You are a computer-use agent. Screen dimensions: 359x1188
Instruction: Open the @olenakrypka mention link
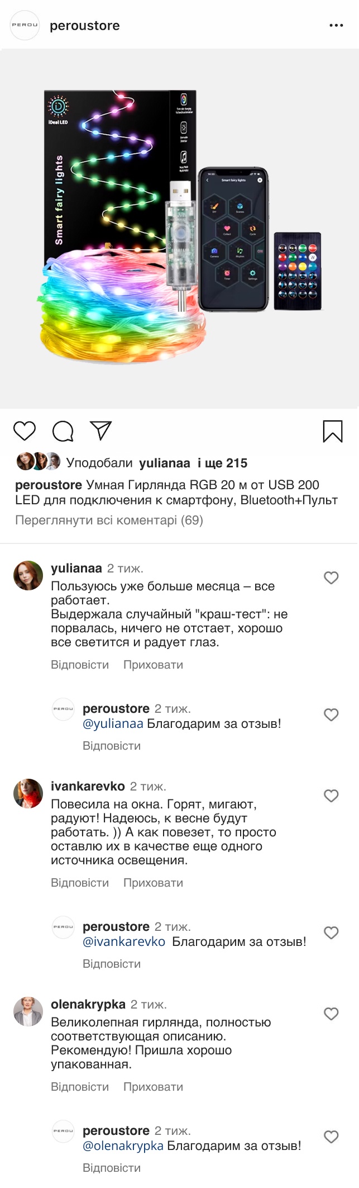coord(123,1146)
